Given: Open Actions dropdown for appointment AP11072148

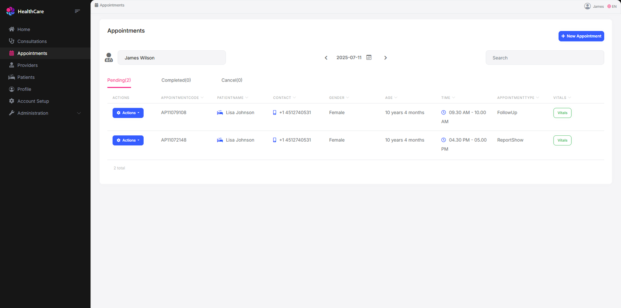Looking at the screenshot, I should tap(128, 140).
